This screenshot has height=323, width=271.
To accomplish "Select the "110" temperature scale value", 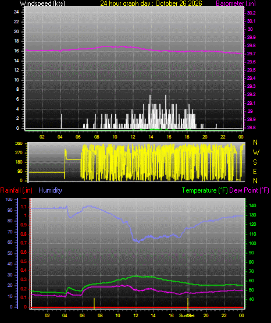I will pyautogui.click(x=252, y=234).
